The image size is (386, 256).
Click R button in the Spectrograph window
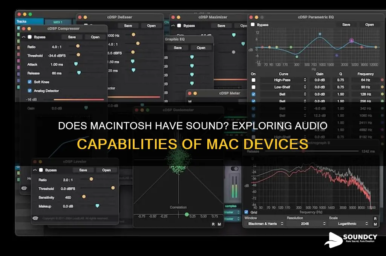pos(375,218)
